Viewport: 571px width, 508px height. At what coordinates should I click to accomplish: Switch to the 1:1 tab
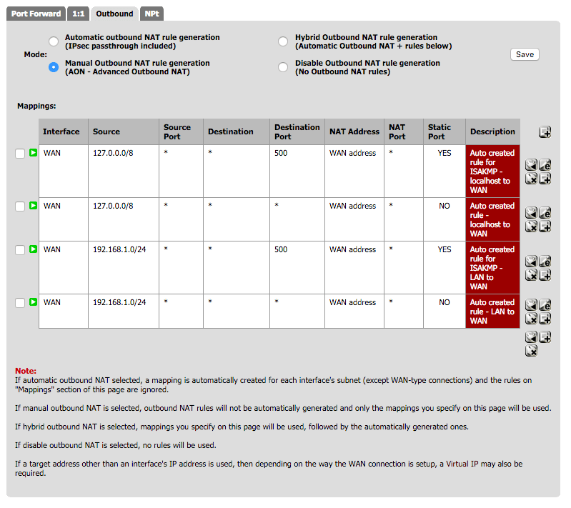(x=79, y=14)
